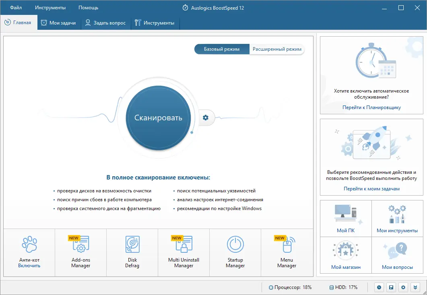427x295 pixels.
Task: Open Мои инструменты panel
Action: 397,218
